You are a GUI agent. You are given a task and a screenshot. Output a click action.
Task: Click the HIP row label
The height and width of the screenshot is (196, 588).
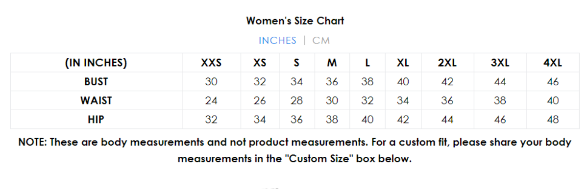[96, 120]
